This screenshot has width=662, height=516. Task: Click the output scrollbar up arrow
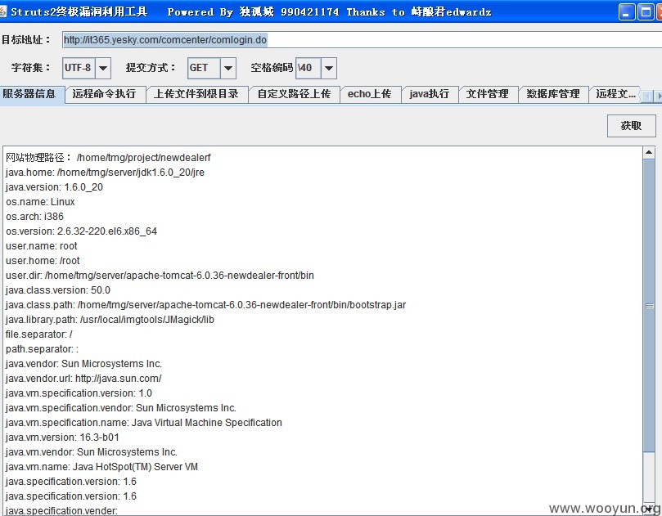649,152
